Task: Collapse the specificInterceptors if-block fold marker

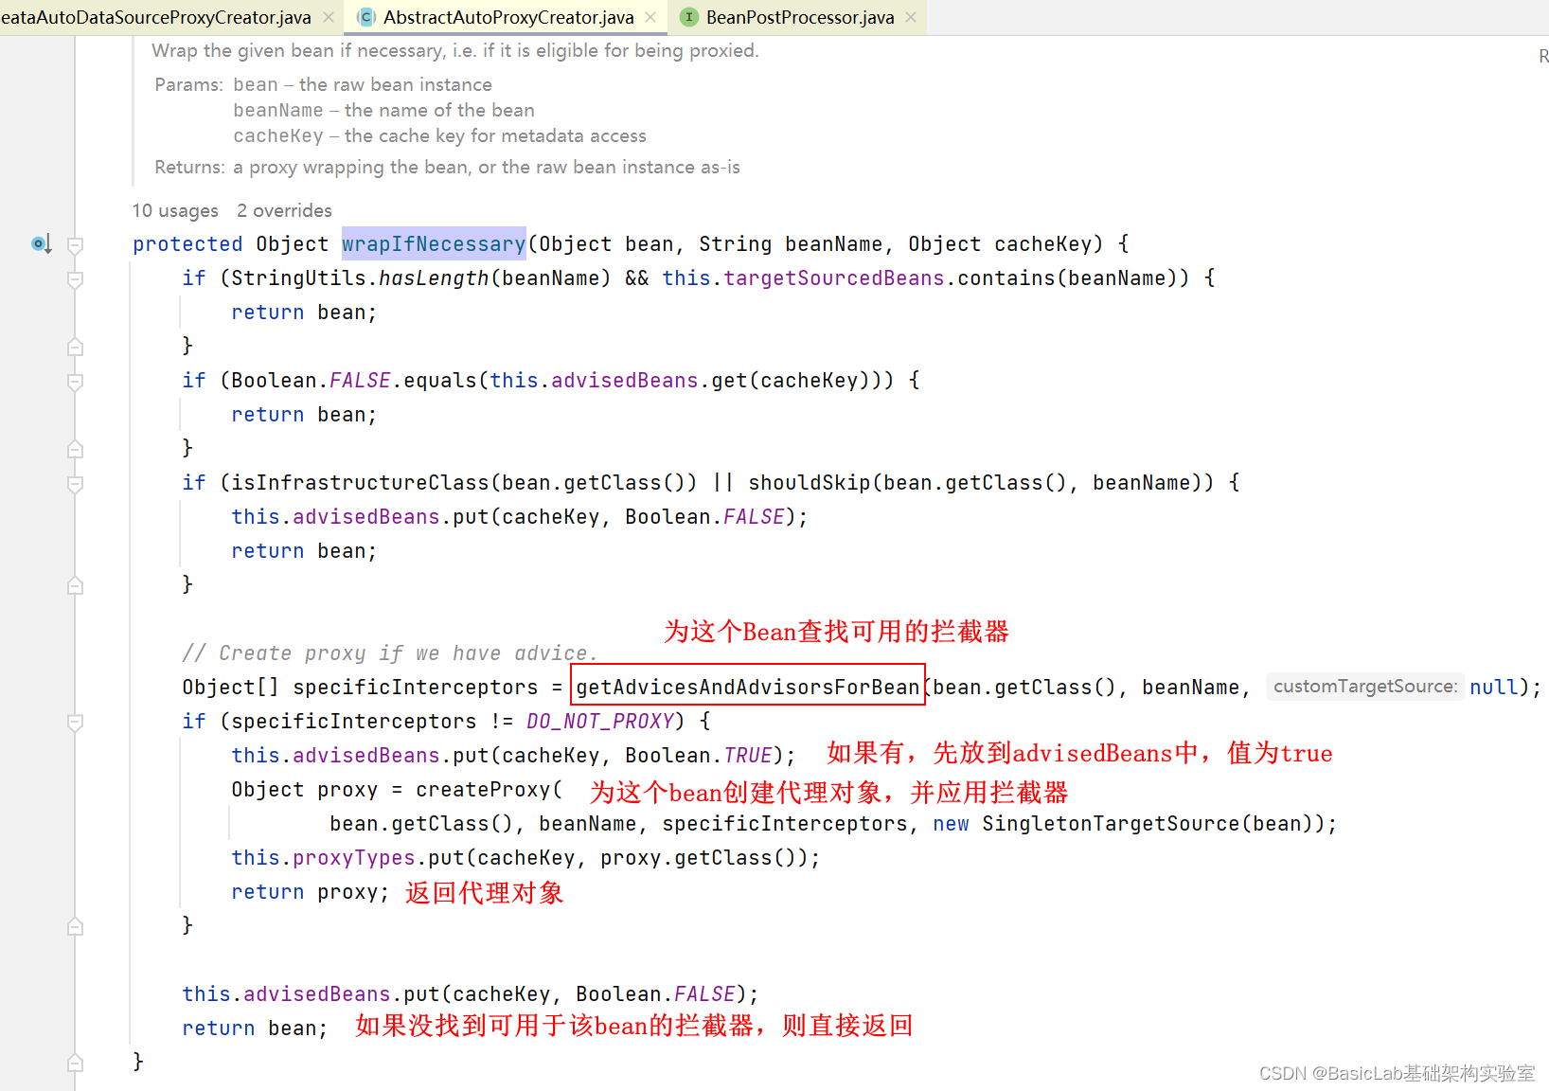Action: tap(76, 723)
